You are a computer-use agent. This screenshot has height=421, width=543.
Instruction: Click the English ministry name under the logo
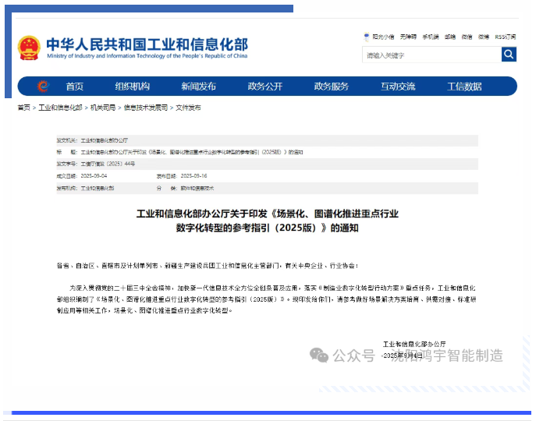(147, 56)
